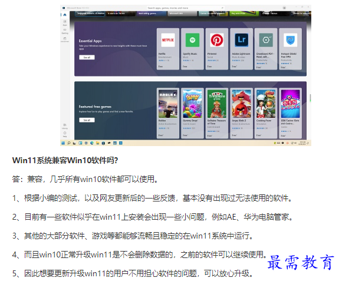Click line 3 about 游戏等都能够流畅
Screen dimensions: 339x281
coord(133,236)
